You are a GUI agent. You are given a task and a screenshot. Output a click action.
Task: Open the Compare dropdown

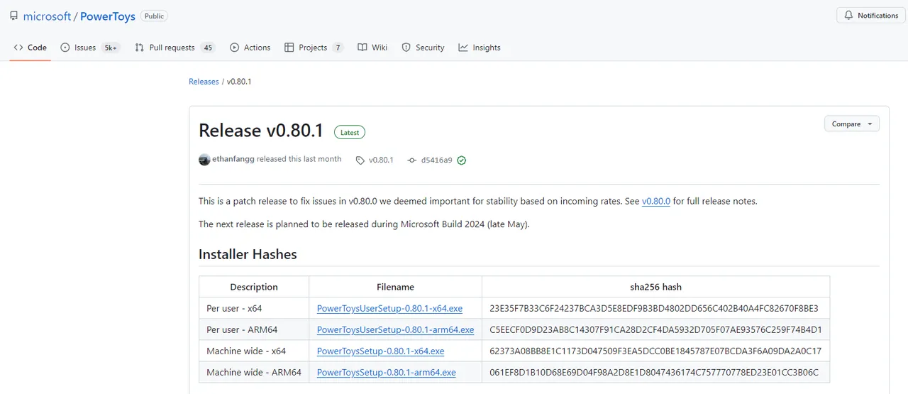[851, 124]
